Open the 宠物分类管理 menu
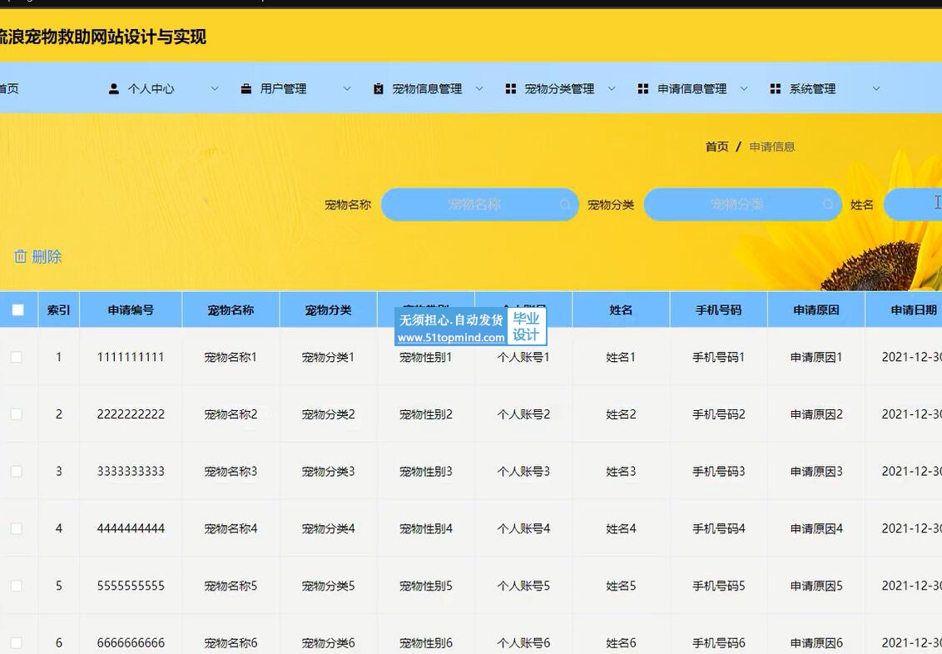 tap(559, 89)
